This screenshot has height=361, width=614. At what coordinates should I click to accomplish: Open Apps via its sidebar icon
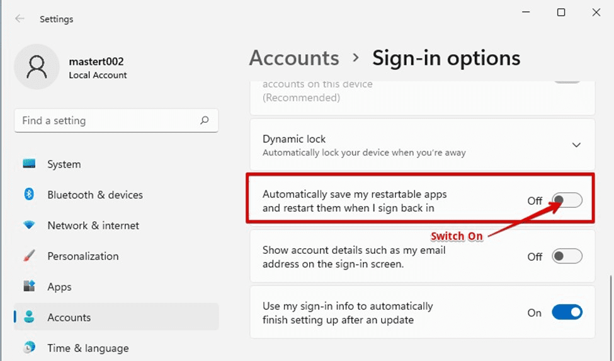pos(29,287)
